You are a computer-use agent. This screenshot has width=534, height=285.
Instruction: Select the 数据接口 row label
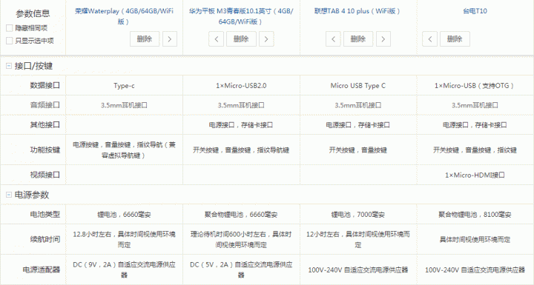[x=45, y=85]
